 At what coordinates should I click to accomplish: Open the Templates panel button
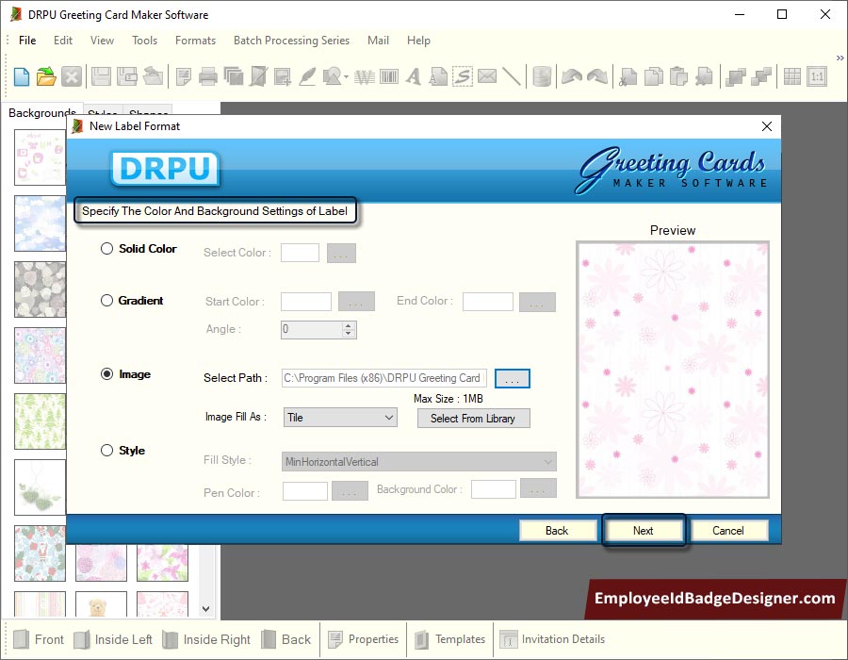tap(450, 639)
